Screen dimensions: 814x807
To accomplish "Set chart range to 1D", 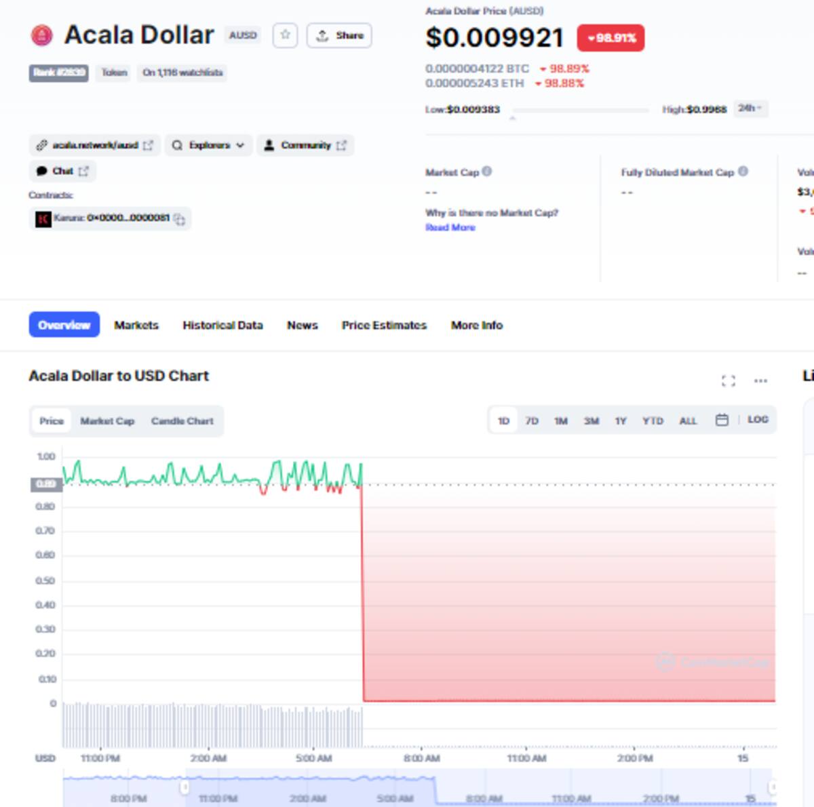I will (x=503, y=421).
